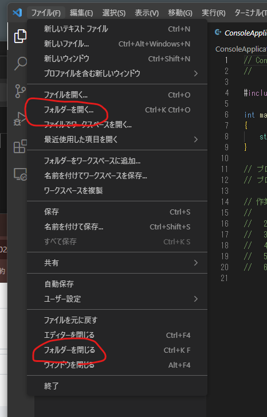Expand 最近使用した項目を開く submenu
This screenshot has height=417, width=267.
pyautogui.click(x=117, y=139)
